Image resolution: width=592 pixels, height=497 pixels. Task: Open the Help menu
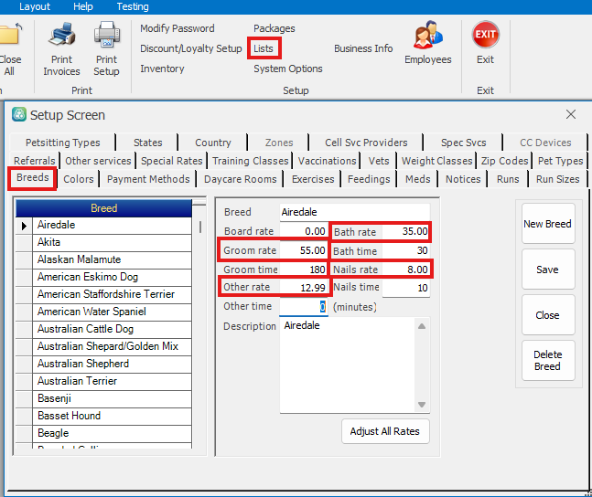click(x=83, y=6)
